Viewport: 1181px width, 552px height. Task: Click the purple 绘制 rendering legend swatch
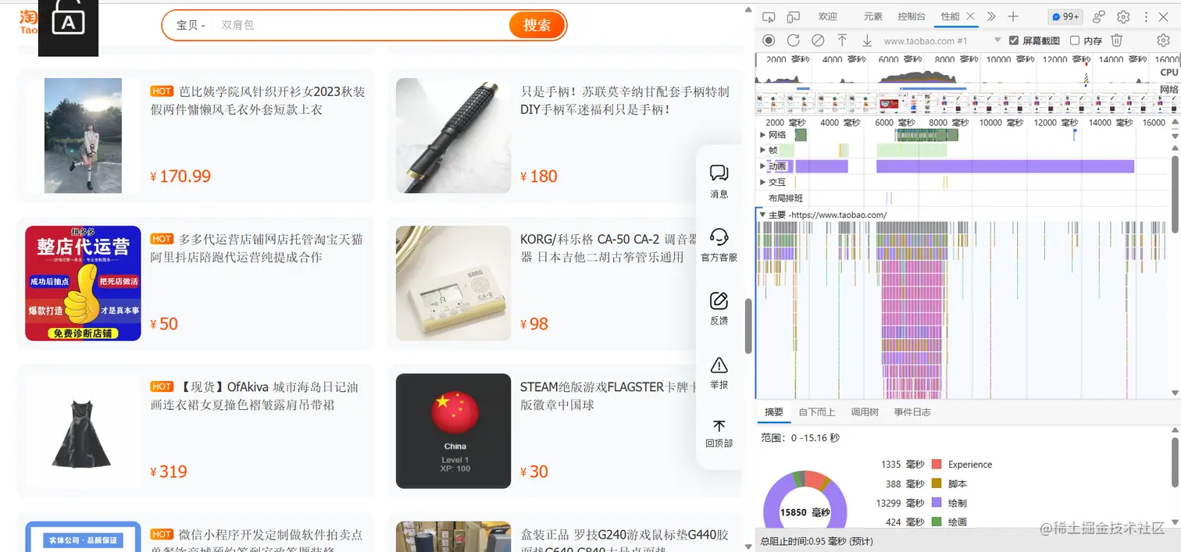[937, 503]
